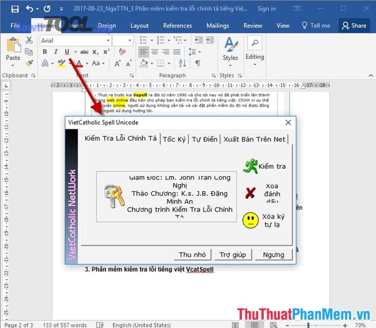376x328 pixels.
Task: Cut selection with the scissors icon
Action: point(29,40)
